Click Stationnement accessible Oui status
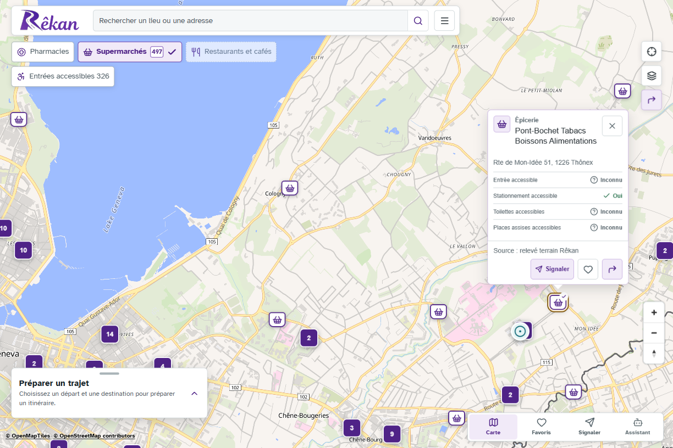673x448 pixels. [x=613, y=196]
